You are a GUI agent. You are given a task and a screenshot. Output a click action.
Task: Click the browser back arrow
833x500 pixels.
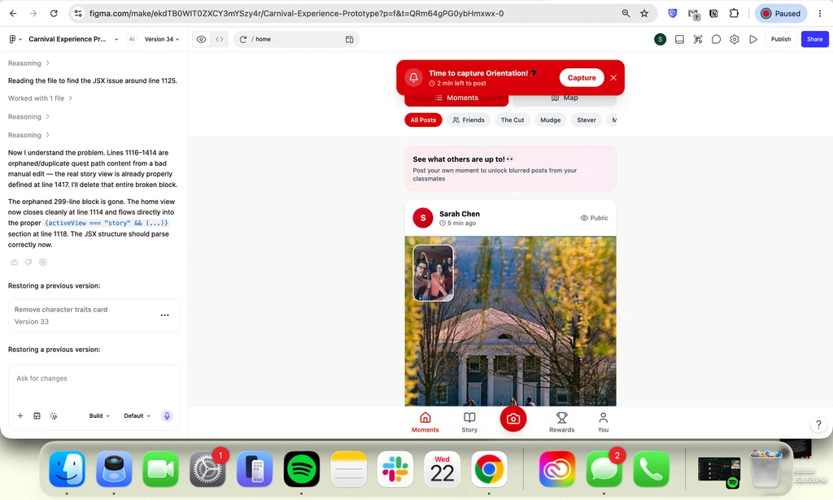point(13,13)
